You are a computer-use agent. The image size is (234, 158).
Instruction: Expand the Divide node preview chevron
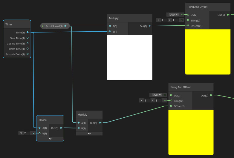coord(50,139)
